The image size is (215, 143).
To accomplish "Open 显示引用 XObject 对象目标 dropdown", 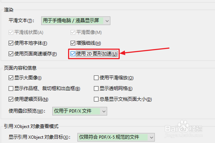I will coord(116,137).
